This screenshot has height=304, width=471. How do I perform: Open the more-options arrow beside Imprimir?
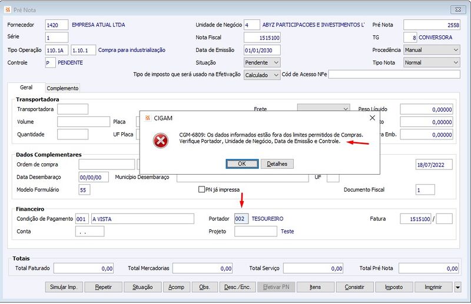pos(457,287)
